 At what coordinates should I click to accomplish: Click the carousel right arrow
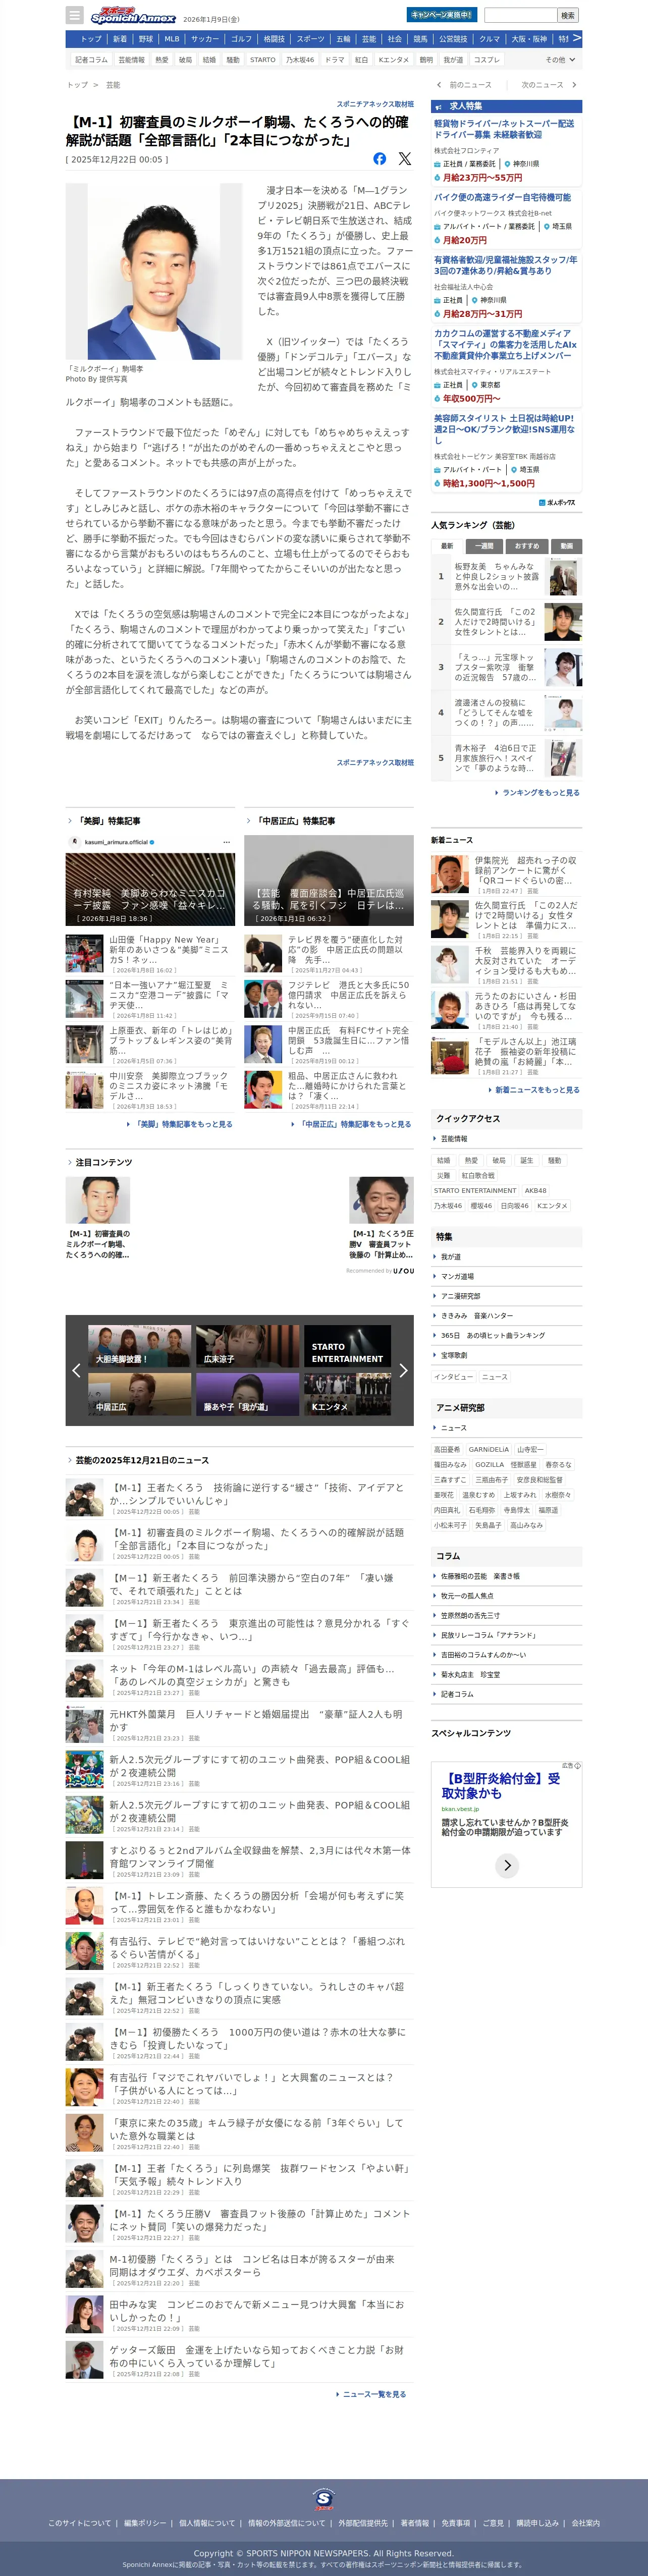coord(403,1370)
